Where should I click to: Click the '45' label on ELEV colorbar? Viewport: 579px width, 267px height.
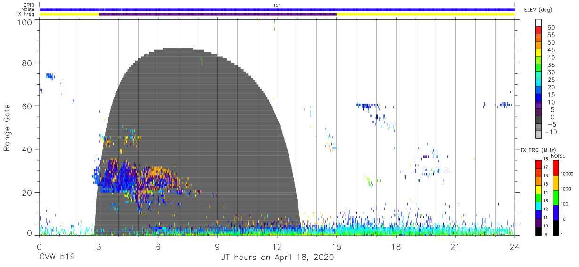coord(551,50)
